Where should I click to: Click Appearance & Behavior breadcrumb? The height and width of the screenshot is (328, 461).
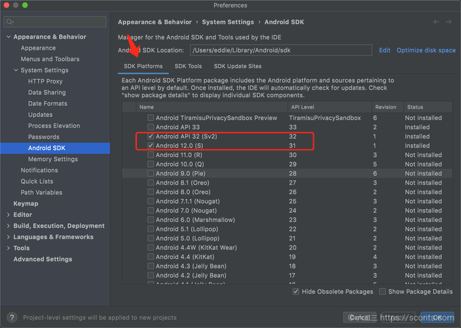point(155,22)
